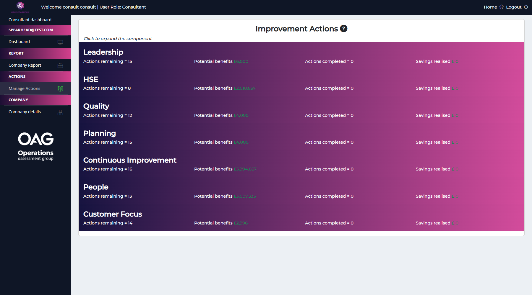This screenshot has height=295, width=532.
Task: Click the help question mark icon
Action: [343, 29]
